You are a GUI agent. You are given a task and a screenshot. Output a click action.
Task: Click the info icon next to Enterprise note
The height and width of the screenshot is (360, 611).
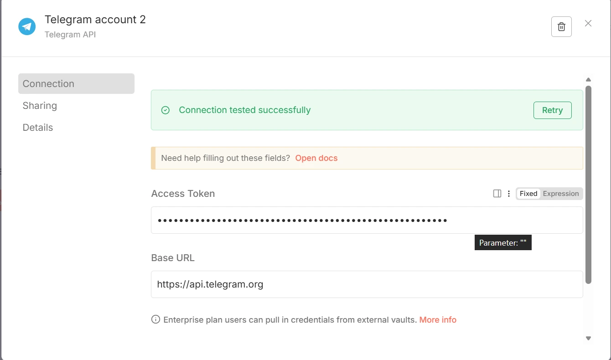click(x=155, y=319)
